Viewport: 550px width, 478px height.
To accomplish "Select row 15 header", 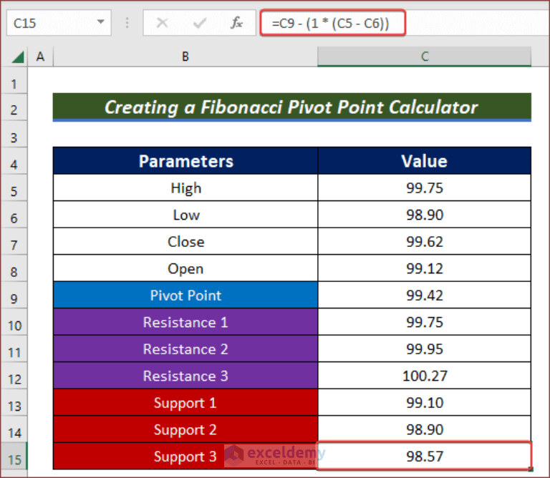I will [14, 457].
